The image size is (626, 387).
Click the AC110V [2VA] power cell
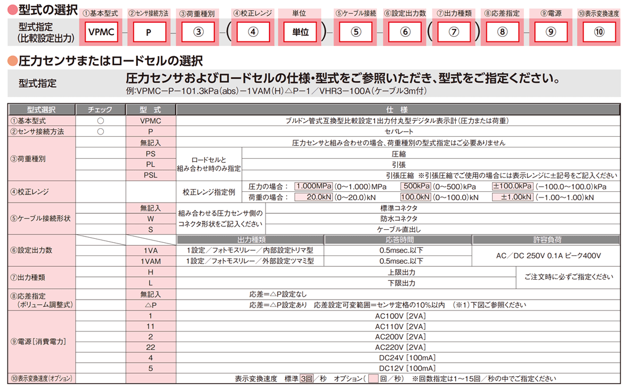point(398,326)
